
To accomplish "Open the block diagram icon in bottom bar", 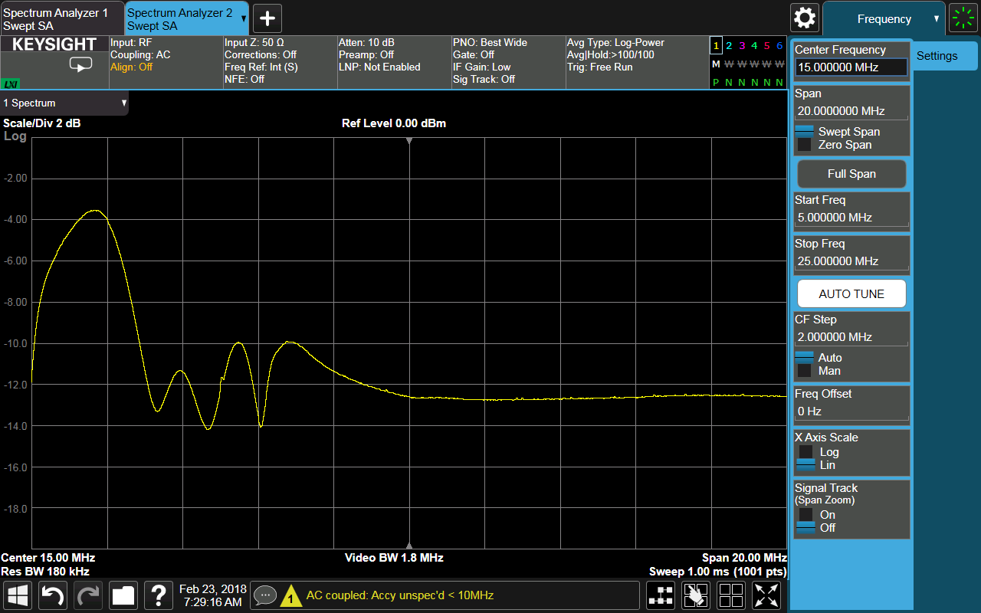I will tap(661, 595).
